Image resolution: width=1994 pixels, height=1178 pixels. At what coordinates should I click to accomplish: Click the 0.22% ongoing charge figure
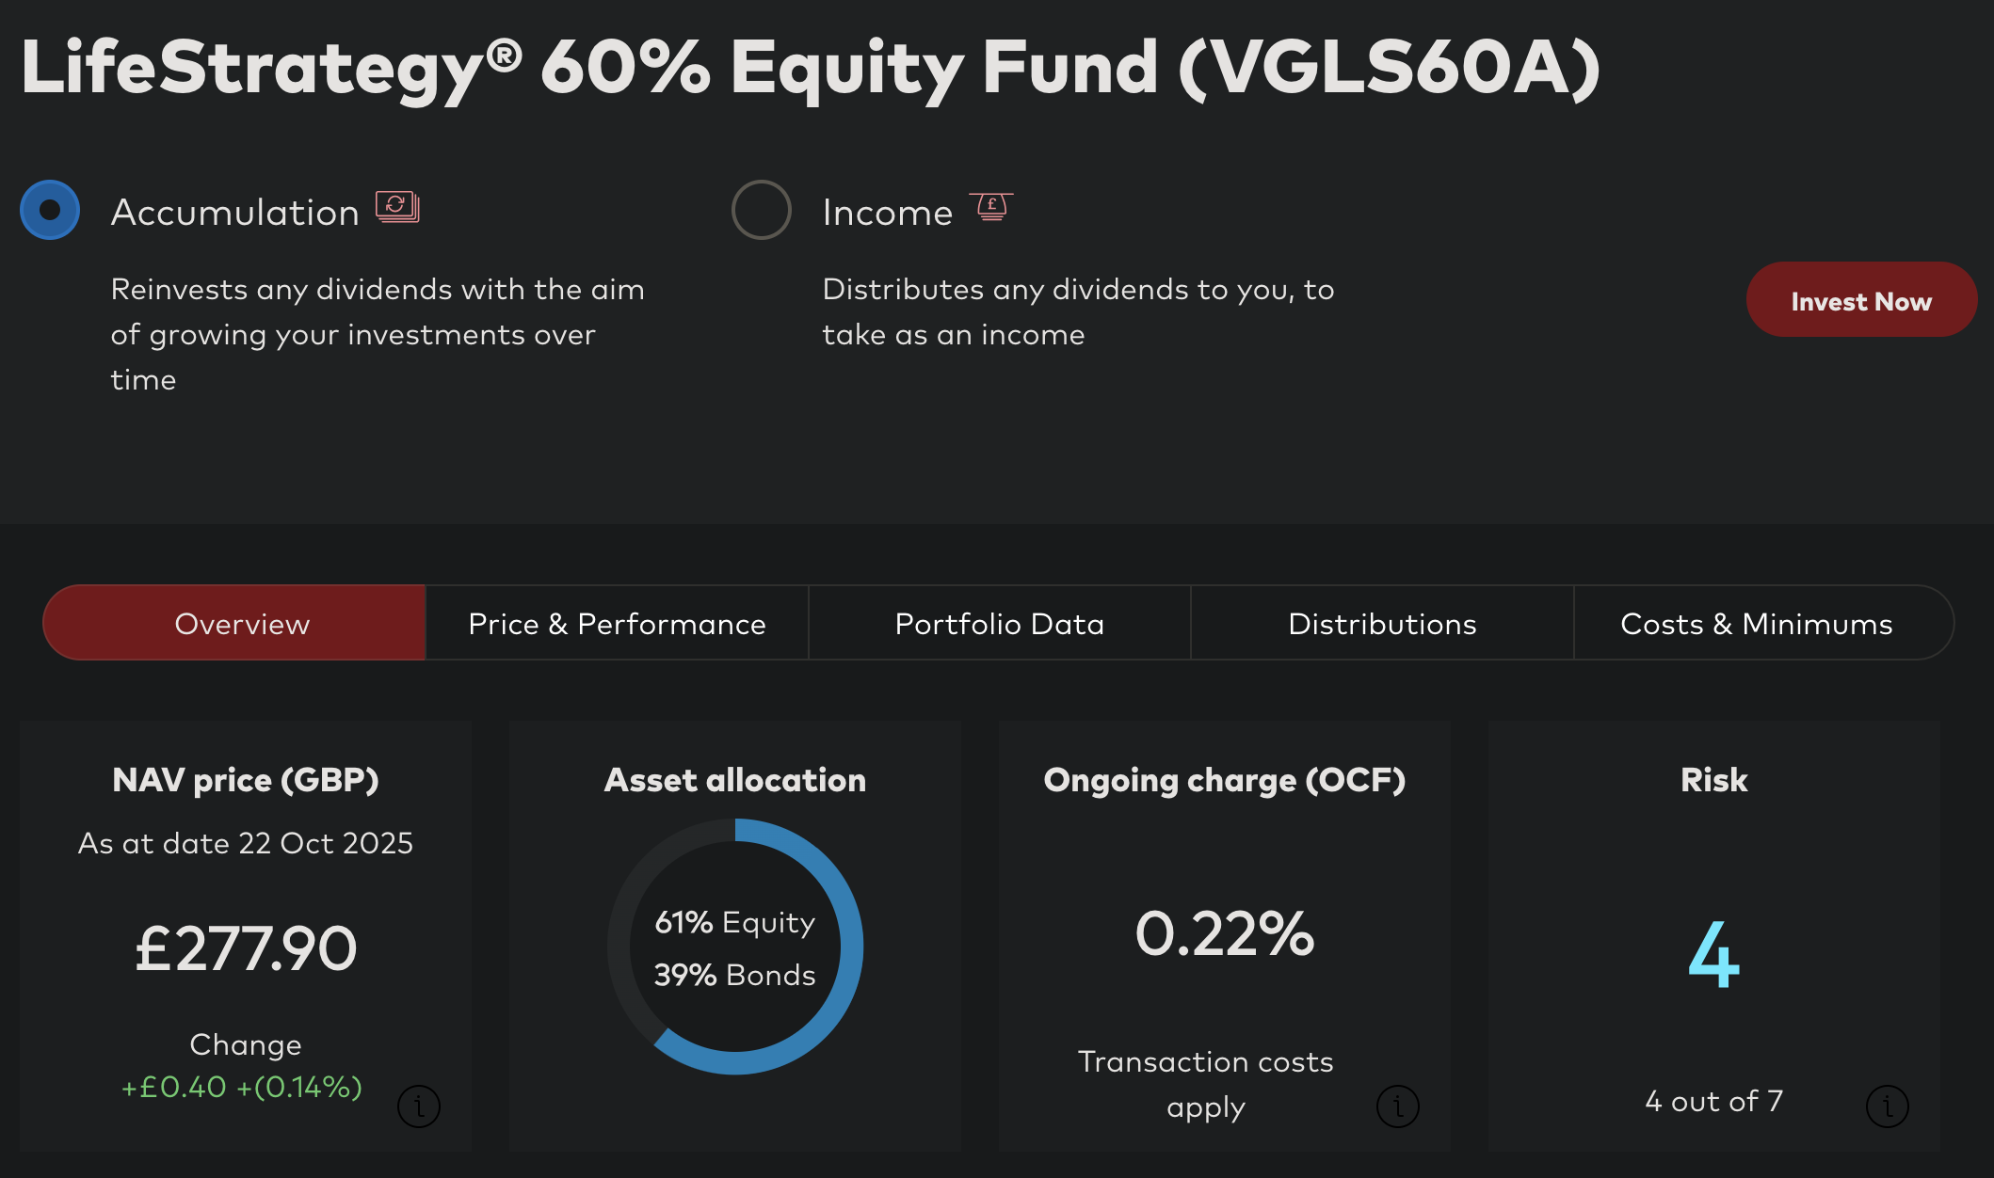(1224, 933)
